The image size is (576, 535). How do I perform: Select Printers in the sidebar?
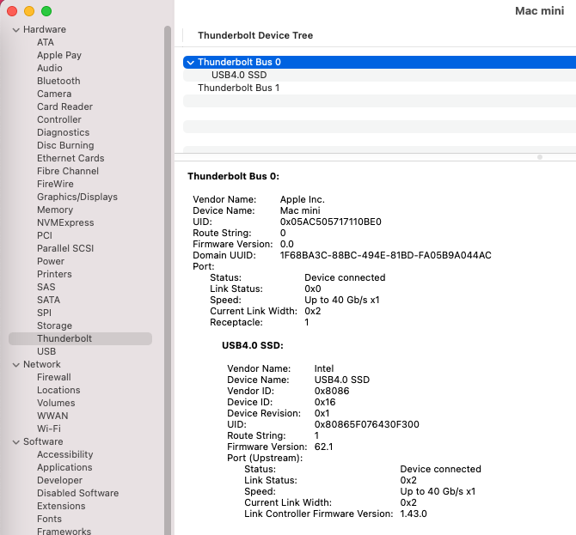pos(54,274)
